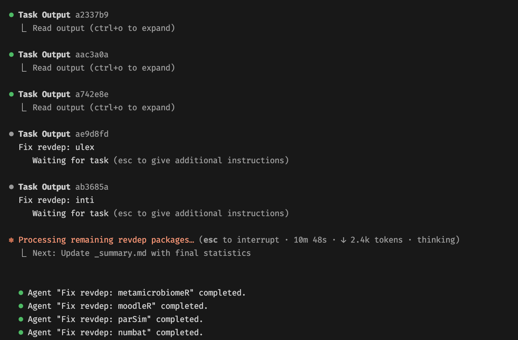Click the down arrow icon before 2.4k tokens
The width and height of the screenshot is (518, 340).
click(x=343, y=240)
